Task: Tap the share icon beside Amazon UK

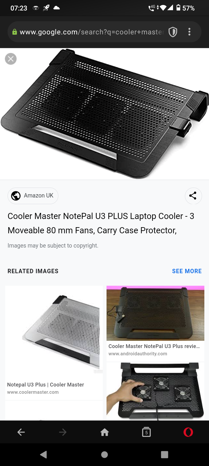Action: click(193, 195)
